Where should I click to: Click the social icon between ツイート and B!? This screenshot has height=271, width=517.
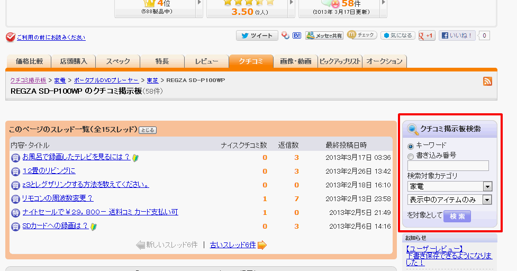286,35
